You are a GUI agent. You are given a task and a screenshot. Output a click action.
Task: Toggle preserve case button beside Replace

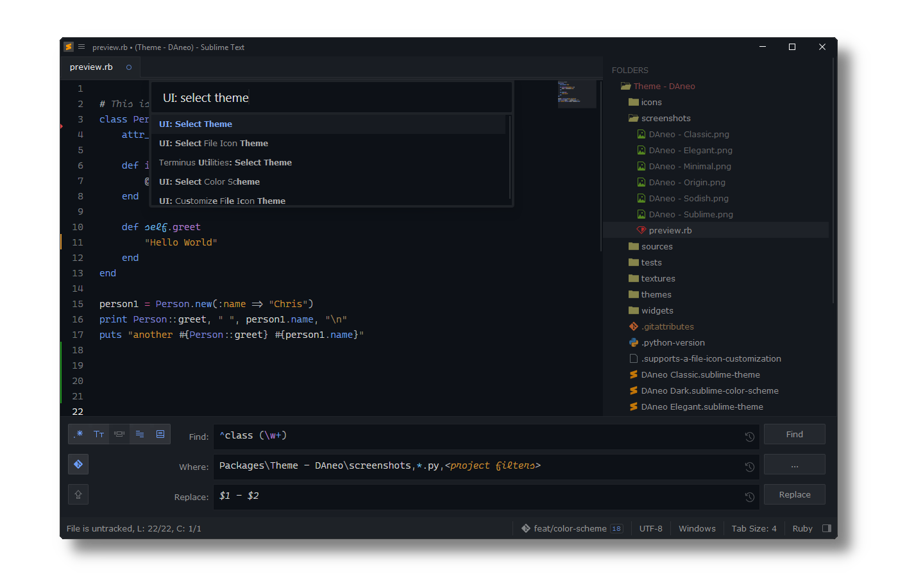78,494
